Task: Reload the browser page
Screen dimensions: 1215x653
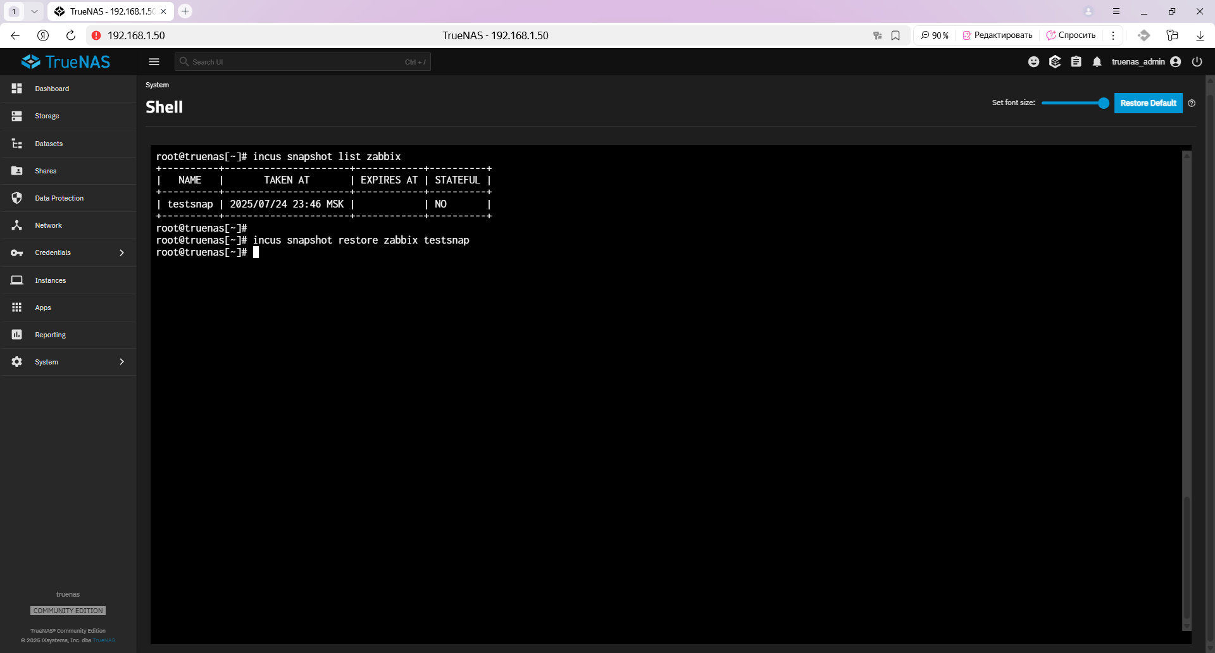Action: [x=71, y=35]
